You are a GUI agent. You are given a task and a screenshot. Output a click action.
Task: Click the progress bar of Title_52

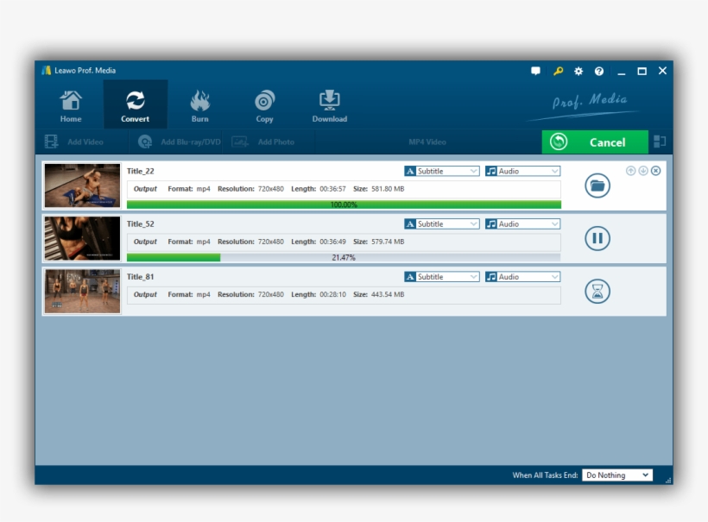(x=345, y=256)
